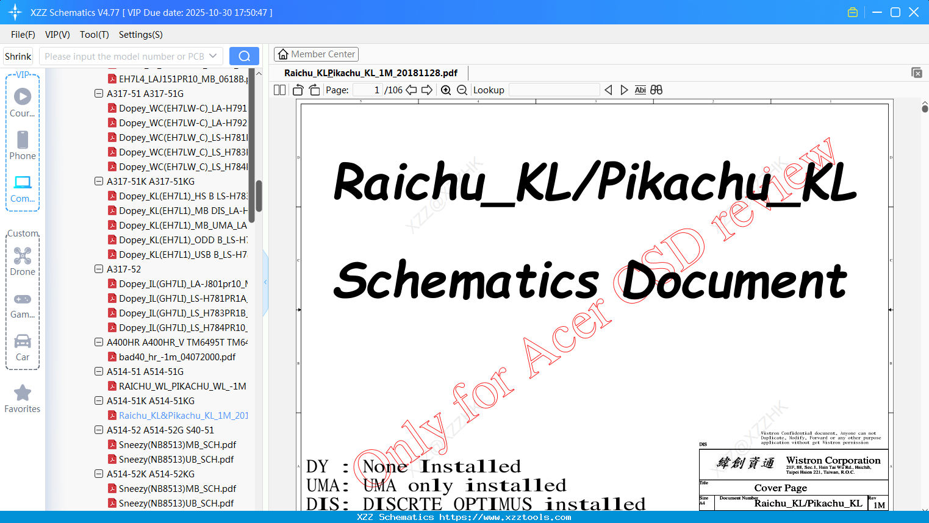This screenshot has width=929, height=523.
Task: Open the Member Center home button
Action: tap(316, 54)
